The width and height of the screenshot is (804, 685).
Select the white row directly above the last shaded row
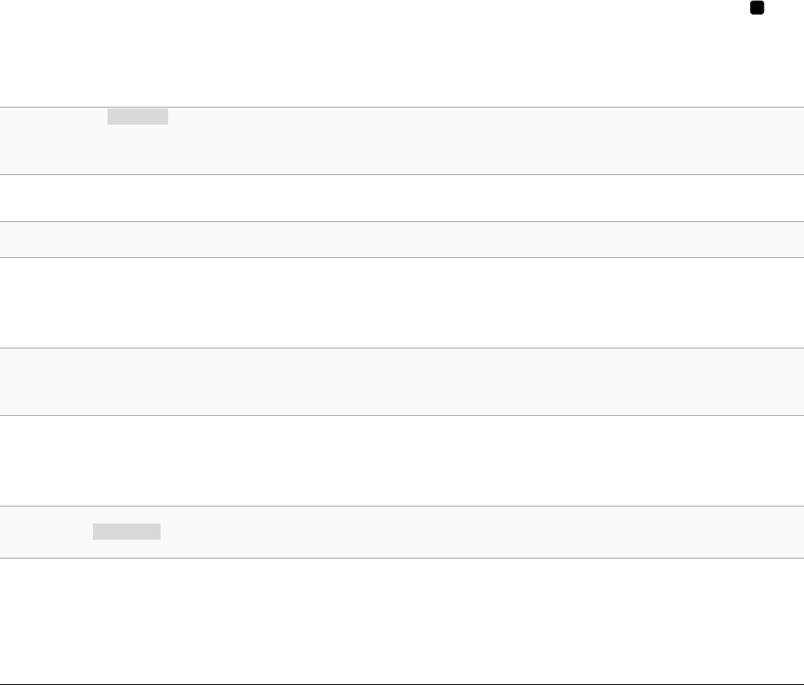tap(402, 460)
